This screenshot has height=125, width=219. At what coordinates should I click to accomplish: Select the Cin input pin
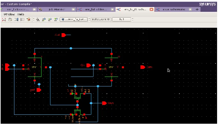pos(89,65)
